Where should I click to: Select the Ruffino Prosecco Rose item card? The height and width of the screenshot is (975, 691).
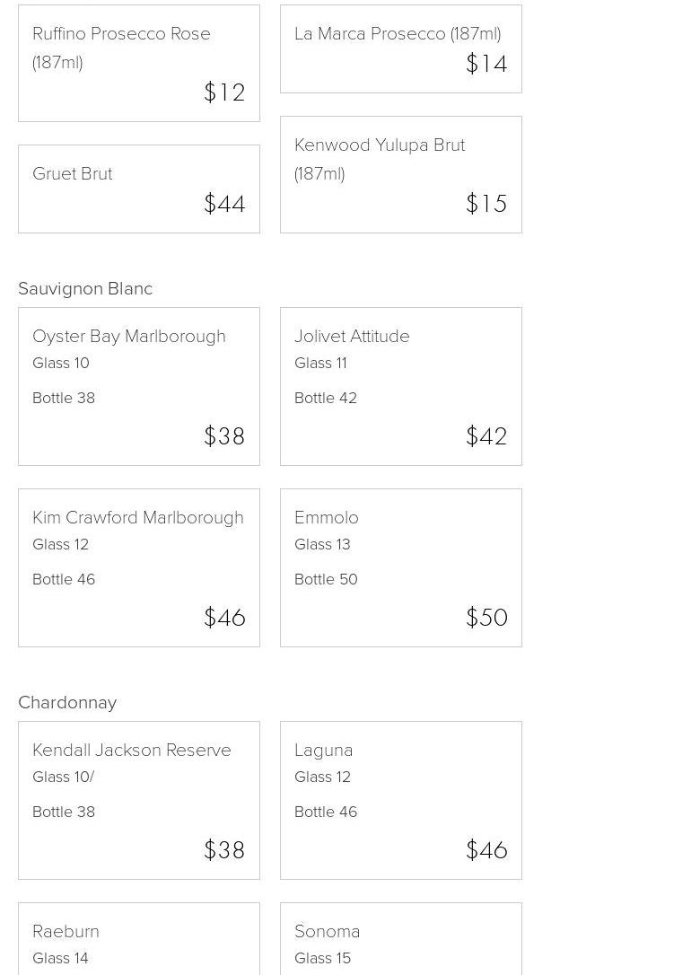tap(139, 63)
